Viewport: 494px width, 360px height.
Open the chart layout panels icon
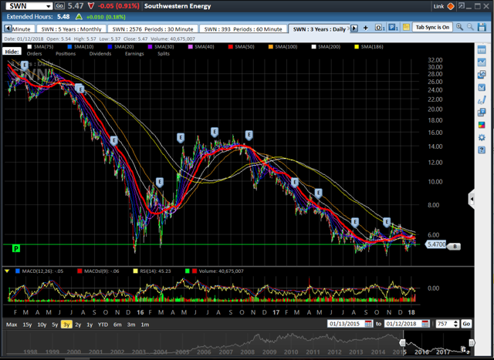pos(482,113)
